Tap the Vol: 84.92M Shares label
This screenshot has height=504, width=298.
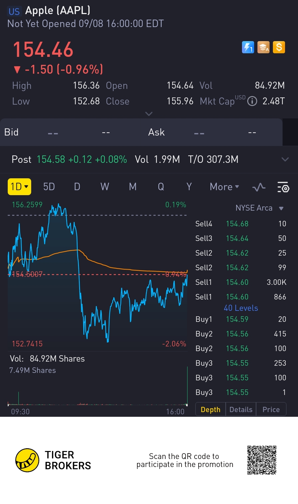pos(47,359)
